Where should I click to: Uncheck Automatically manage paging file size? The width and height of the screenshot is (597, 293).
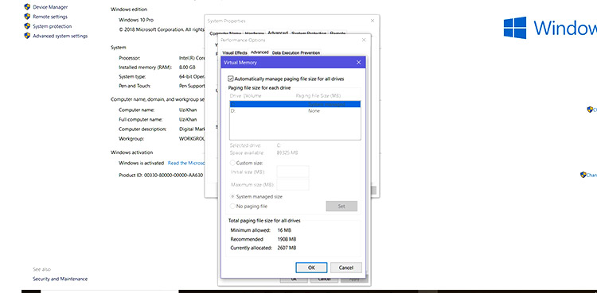[230, 79]
